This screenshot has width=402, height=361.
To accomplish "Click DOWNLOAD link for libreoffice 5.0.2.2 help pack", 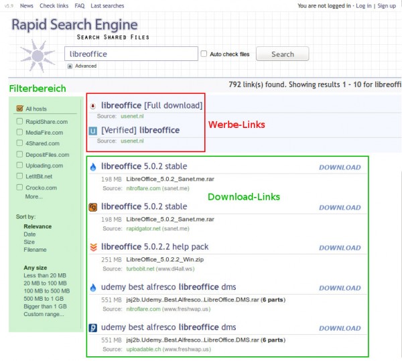I will tap(339, 248).
